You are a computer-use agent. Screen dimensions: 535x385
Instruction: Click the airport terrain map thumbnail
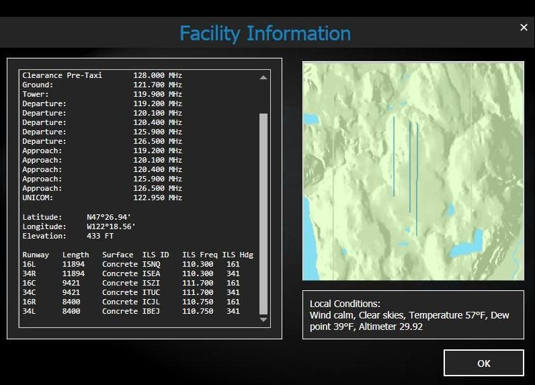click(x=413, y=171)
